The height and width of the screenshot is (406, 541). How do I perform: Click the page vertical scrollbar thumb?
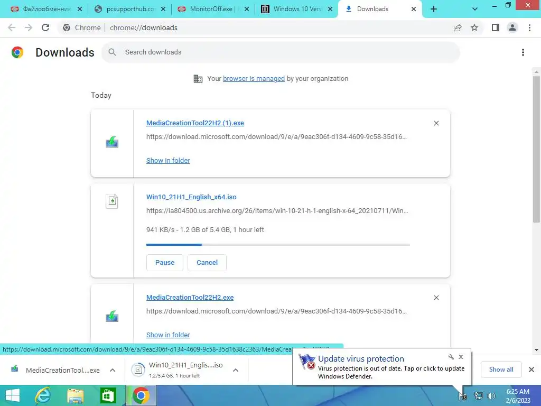(x=536, y=149)
